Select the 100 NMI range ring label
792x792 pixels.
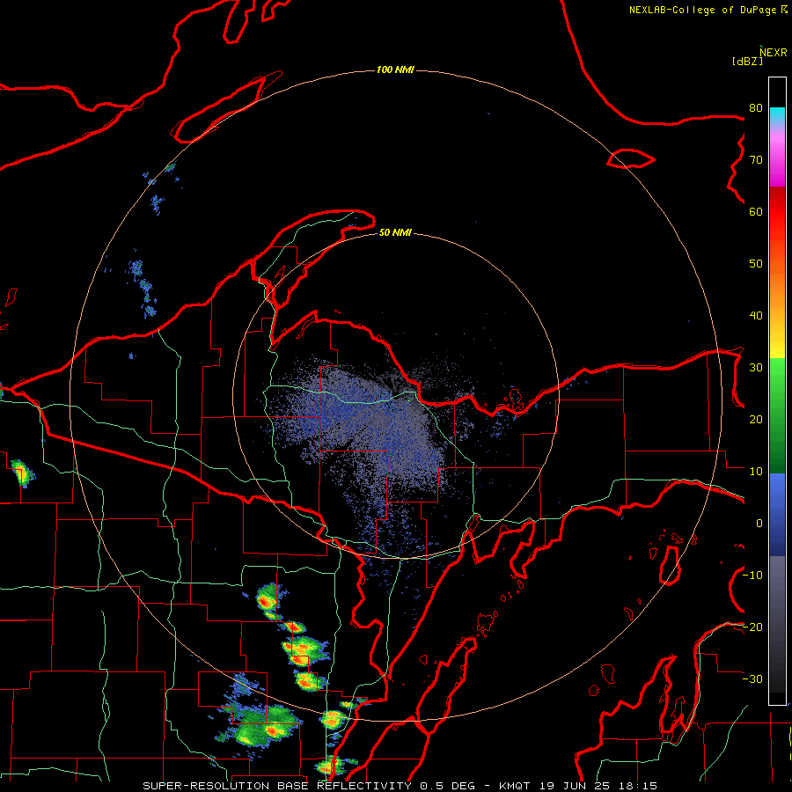pyautogui.click(x=395, y=70)
